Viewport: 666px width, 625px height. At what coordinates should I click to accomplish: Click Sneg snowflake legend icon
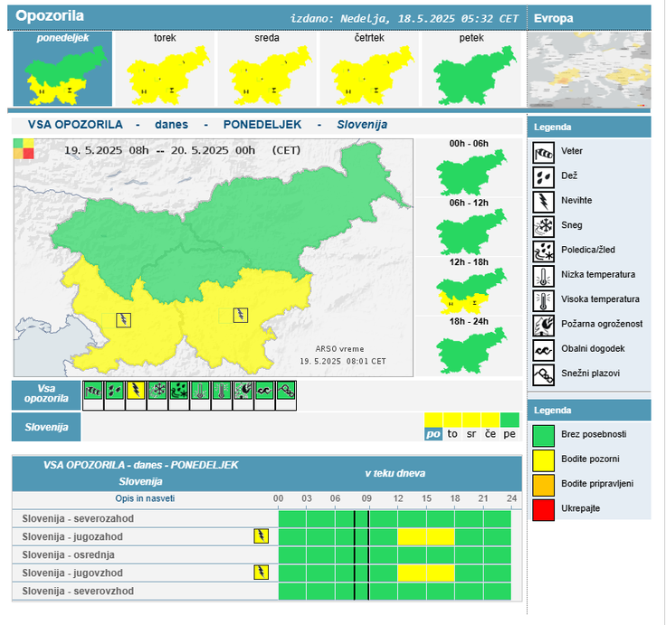click(x=543, y=227)
